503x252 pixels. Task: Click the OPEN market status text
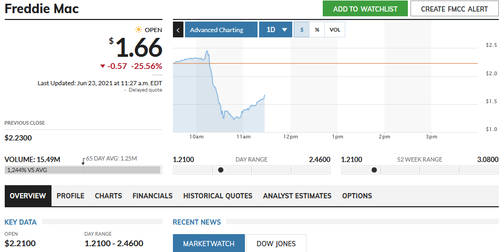153,30
